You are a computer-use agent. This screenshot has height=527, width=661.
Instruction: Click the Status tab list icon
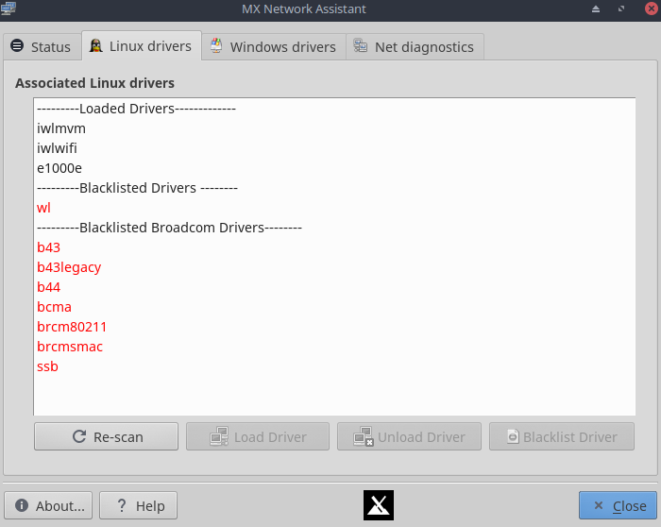17,45
